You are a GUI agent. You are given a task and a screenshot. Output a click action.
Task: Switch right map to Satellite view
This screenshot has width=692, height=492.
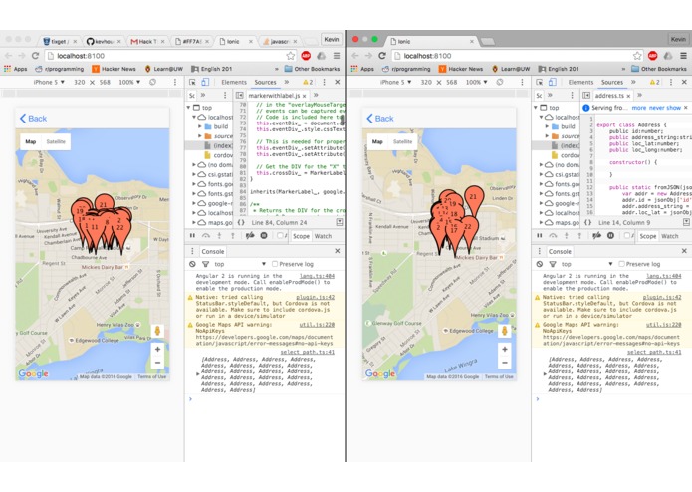click(402, 142)
